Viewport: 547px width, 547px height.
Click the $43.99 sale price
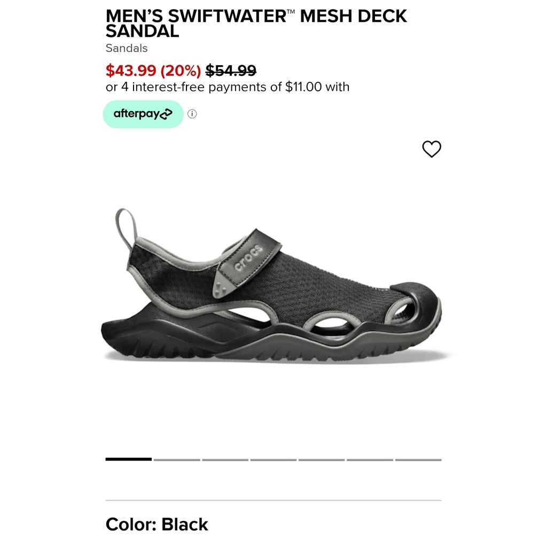click(131, 70)
